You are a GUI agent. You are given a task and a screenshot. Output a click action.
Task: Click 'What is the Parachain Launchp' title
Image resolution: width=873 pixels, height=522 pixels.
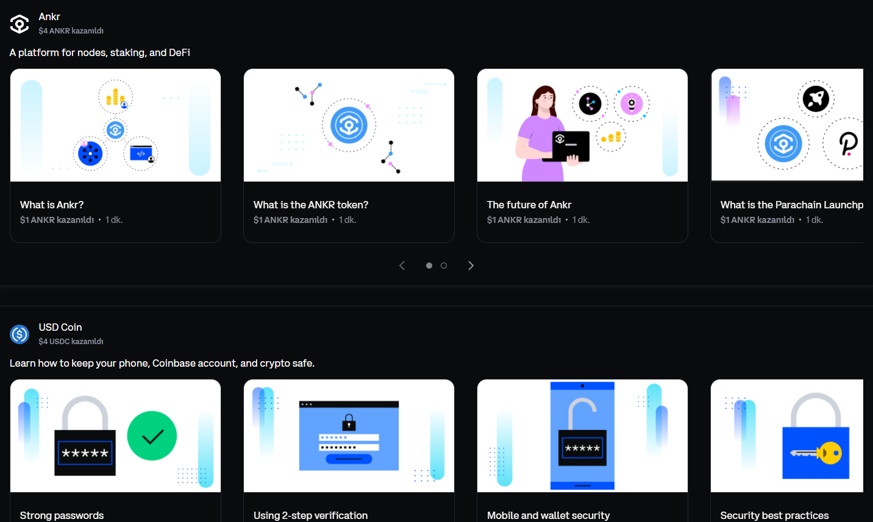click(x=792, y=205)
